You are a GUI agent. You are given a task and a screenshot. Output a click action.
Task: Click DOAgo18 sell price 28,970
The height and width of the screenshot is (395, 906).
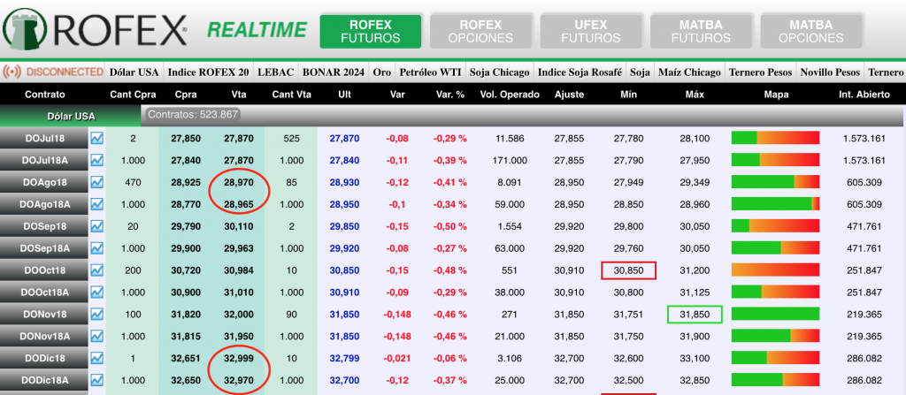coord(239,183)
